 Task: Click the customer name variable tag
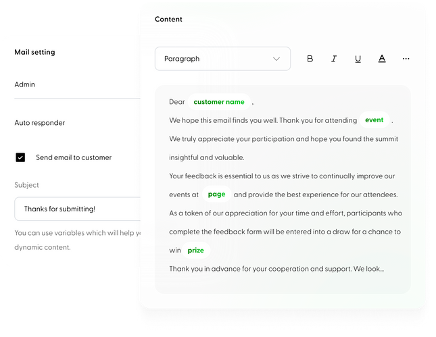[x=219, y=102]
